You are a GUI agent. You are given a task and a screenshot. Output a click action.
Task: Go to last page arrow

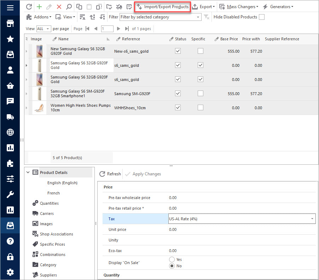point(127,29)
